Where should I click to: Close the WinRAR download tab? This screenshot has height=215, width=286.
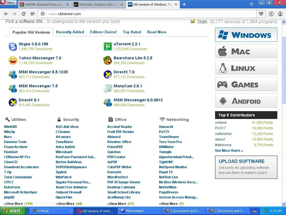[x=68, y=4]
